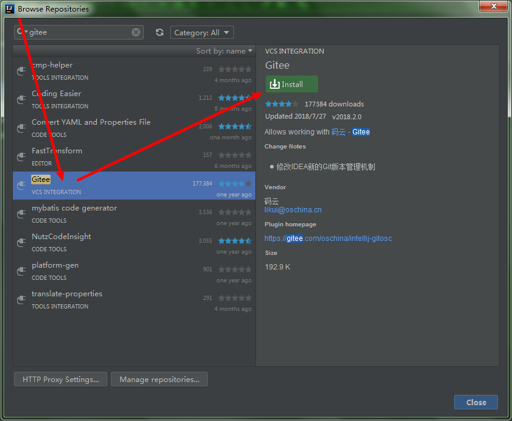Click the plug icon beside platform-gen

point(21,271)
